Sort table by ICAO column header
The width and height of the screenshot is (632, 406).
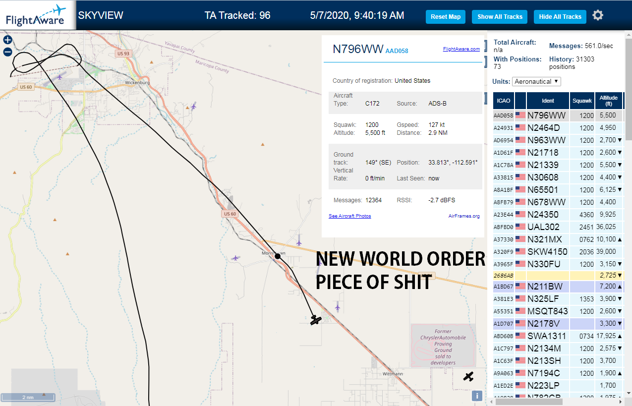503,101
